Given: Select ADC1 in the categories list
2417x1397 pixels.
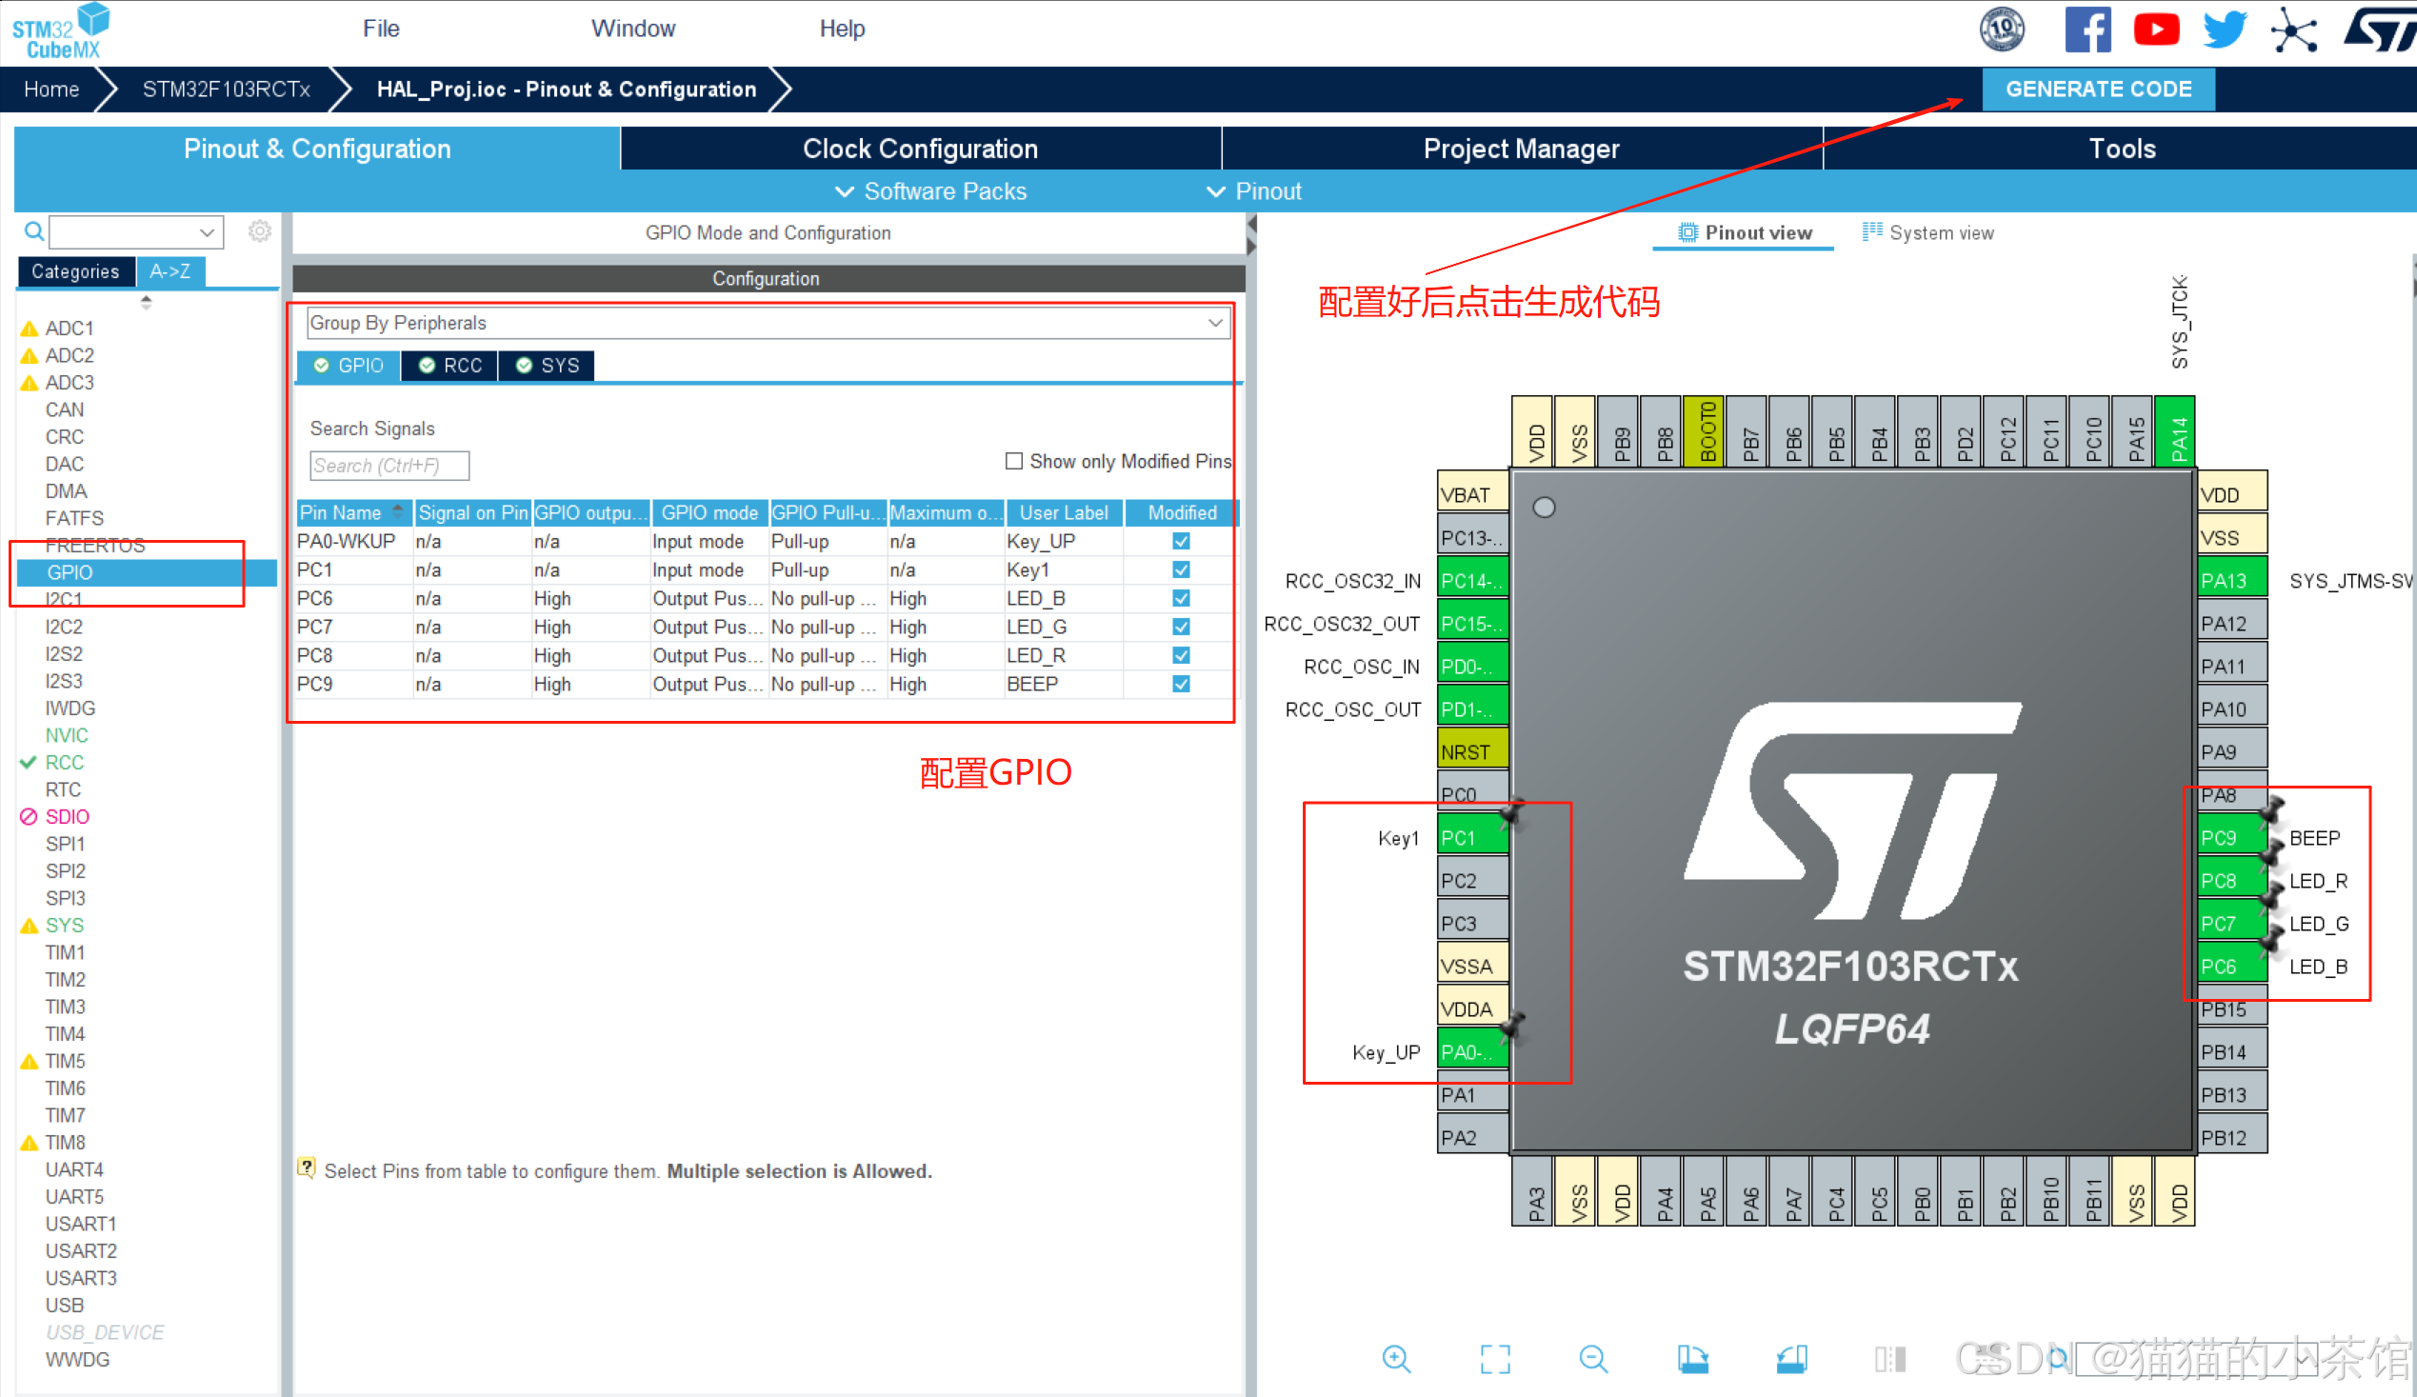Looking at the screenshot, I should point(70,328).
